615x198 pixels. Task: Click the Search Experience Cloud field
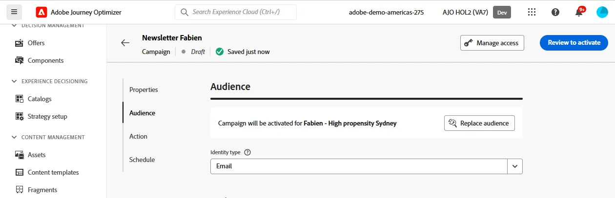click(x=236, y=12)
